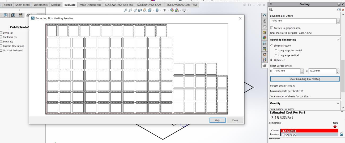The height and width of the screenshot is (143, 345).
Task: Select Long edge horizontal radio option
Action: (276, 50)
